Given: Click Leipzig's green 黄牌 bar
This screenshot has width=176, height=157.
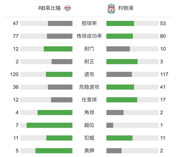Looking at the screenshot, I should click(54, 151).
